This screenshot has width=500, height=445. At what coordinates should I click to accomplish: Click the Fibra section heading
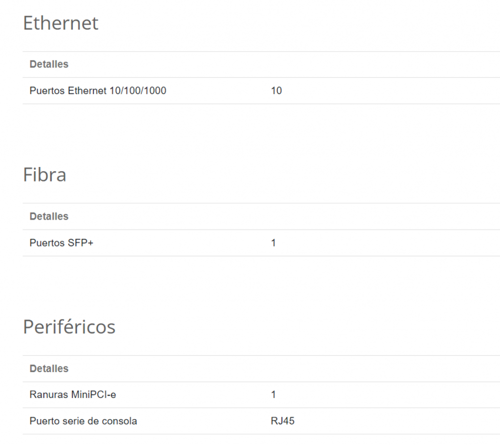(44, 175)
